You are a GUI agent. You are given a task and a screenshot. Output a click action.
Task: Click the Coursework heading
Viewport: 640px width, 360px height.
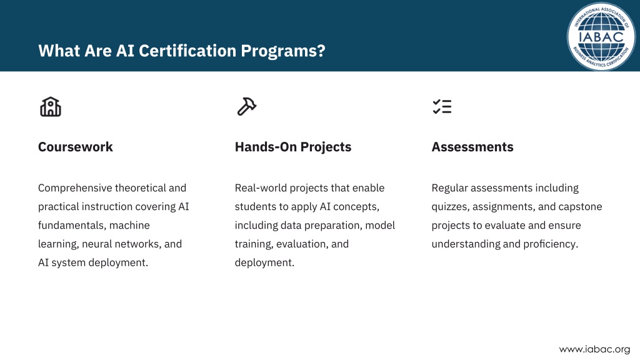(x=76, y=147)
